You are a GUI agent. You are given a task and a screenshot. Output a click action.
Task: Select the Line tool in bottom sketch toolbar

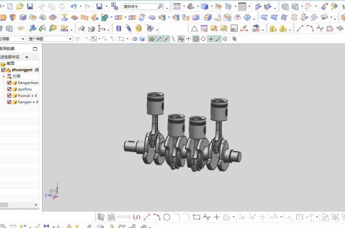[x=147, y=217]
